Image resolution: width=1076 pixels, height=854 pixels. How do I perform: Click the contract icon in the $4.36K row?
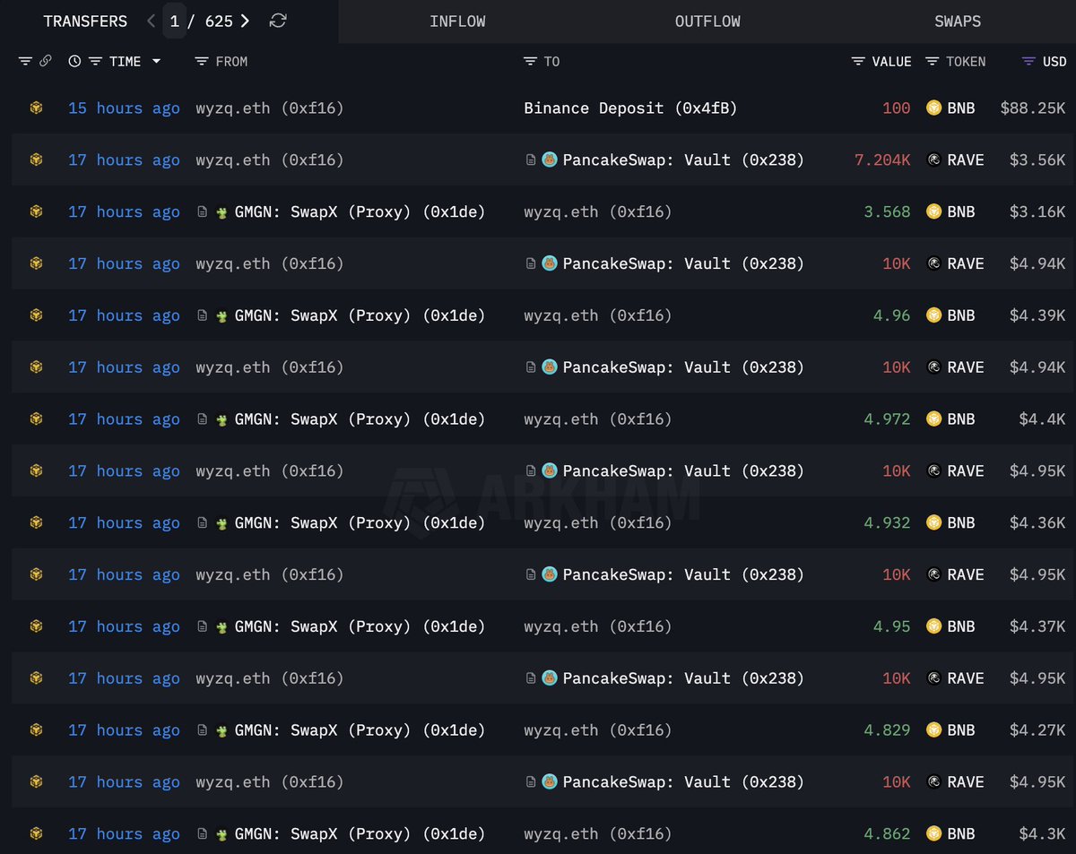click(x=203, y=522)
